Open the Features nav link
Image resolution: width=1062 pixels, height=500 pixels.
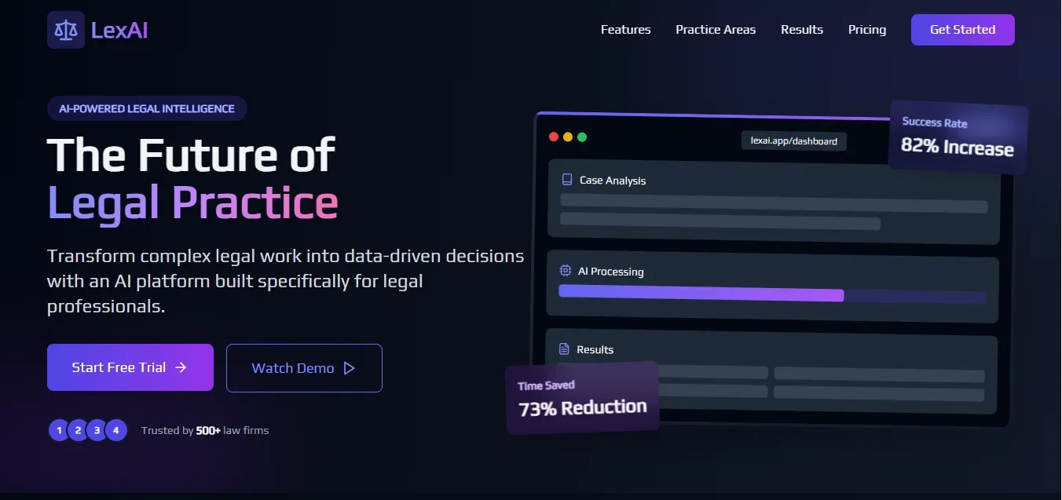625,30
